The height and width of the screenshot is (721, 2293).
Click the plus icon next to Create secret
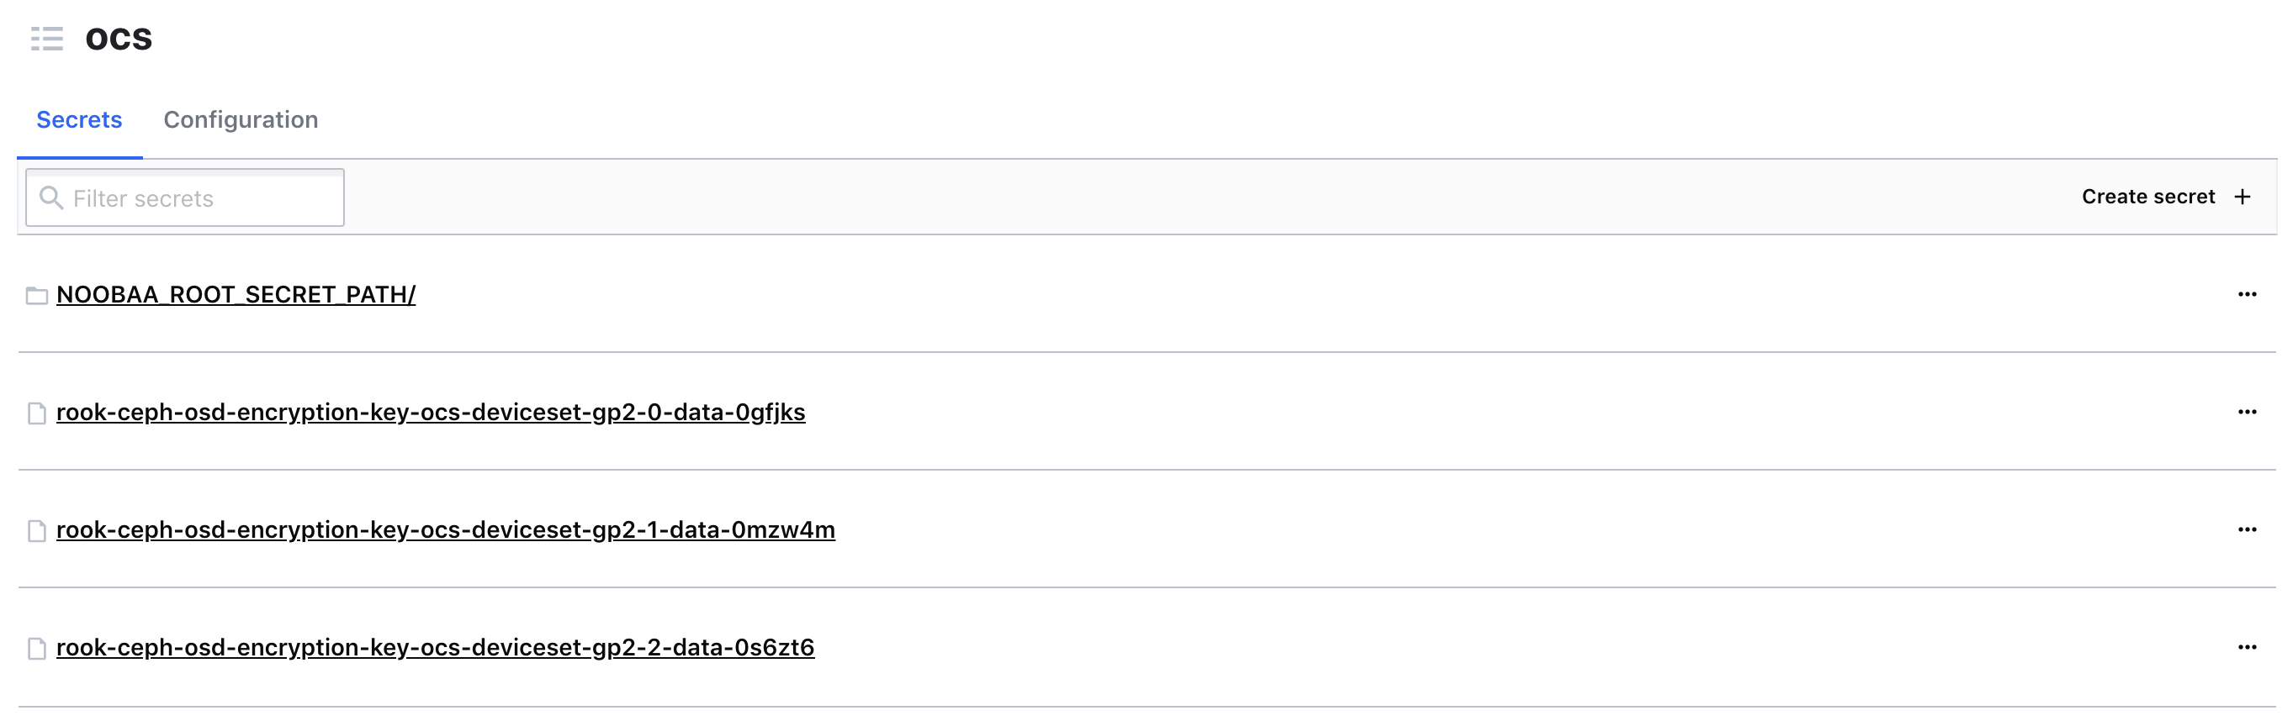click(x=2243, y=197)
